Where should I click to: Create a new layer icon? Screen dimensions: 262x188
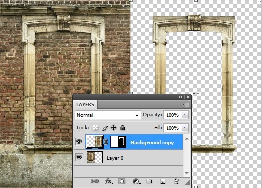(x=163, y=181)
